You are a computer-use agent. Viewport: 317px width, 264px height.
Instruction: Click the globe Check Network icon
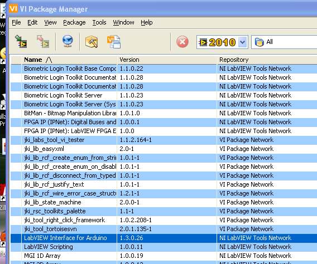(68, 41)
